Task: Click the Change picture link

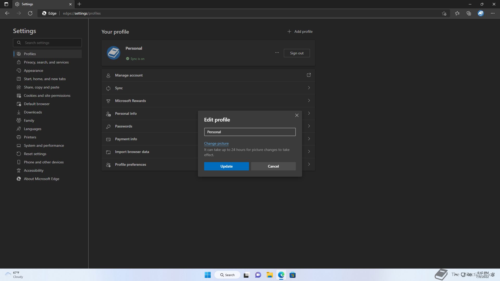Action: 216,143
